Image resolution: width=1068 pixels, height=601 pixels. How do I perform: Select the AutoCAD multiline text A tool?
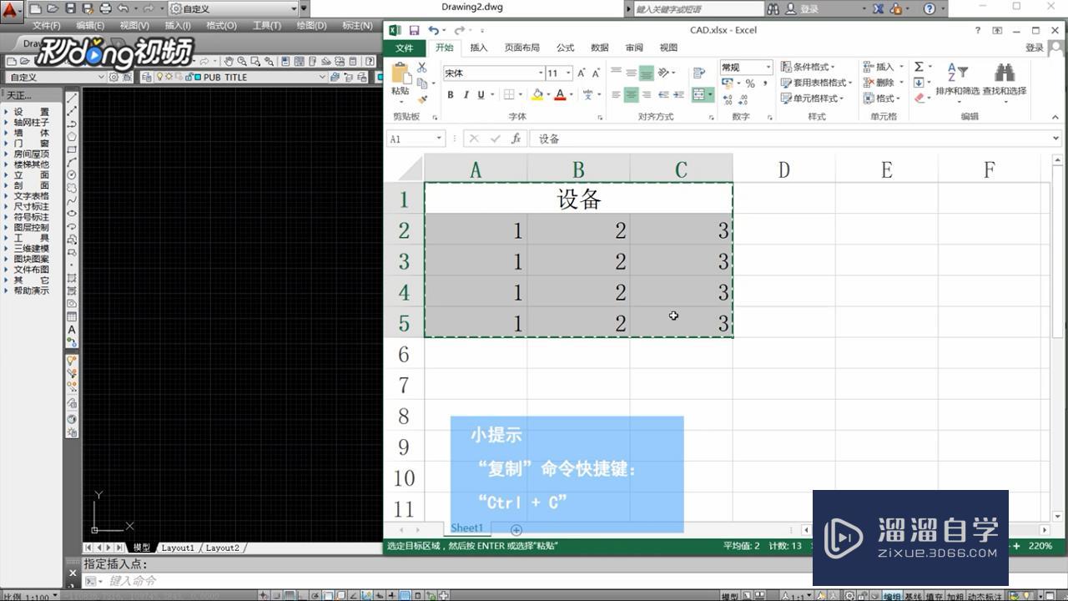(x=72, y=330)
